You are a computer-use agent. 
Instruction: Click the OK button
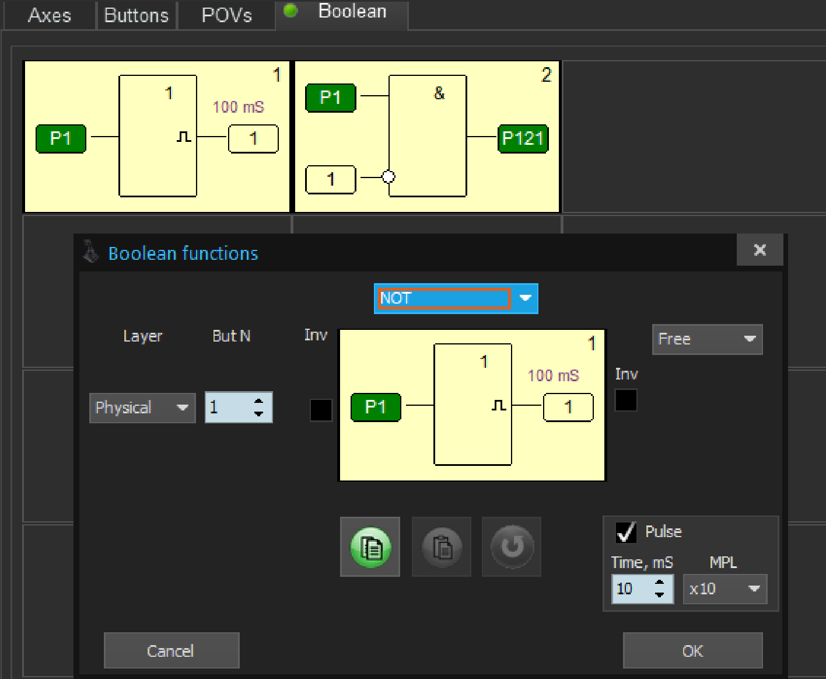(692, 650)
